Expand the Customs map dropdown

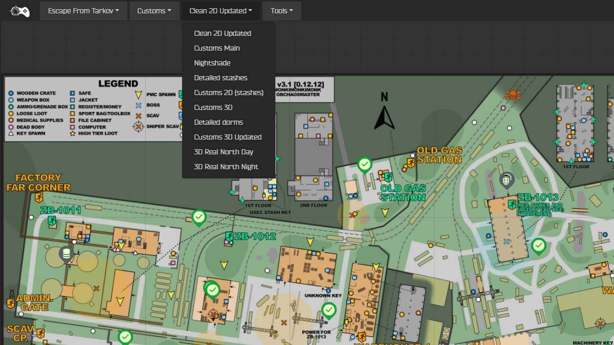tap(154, 11)
